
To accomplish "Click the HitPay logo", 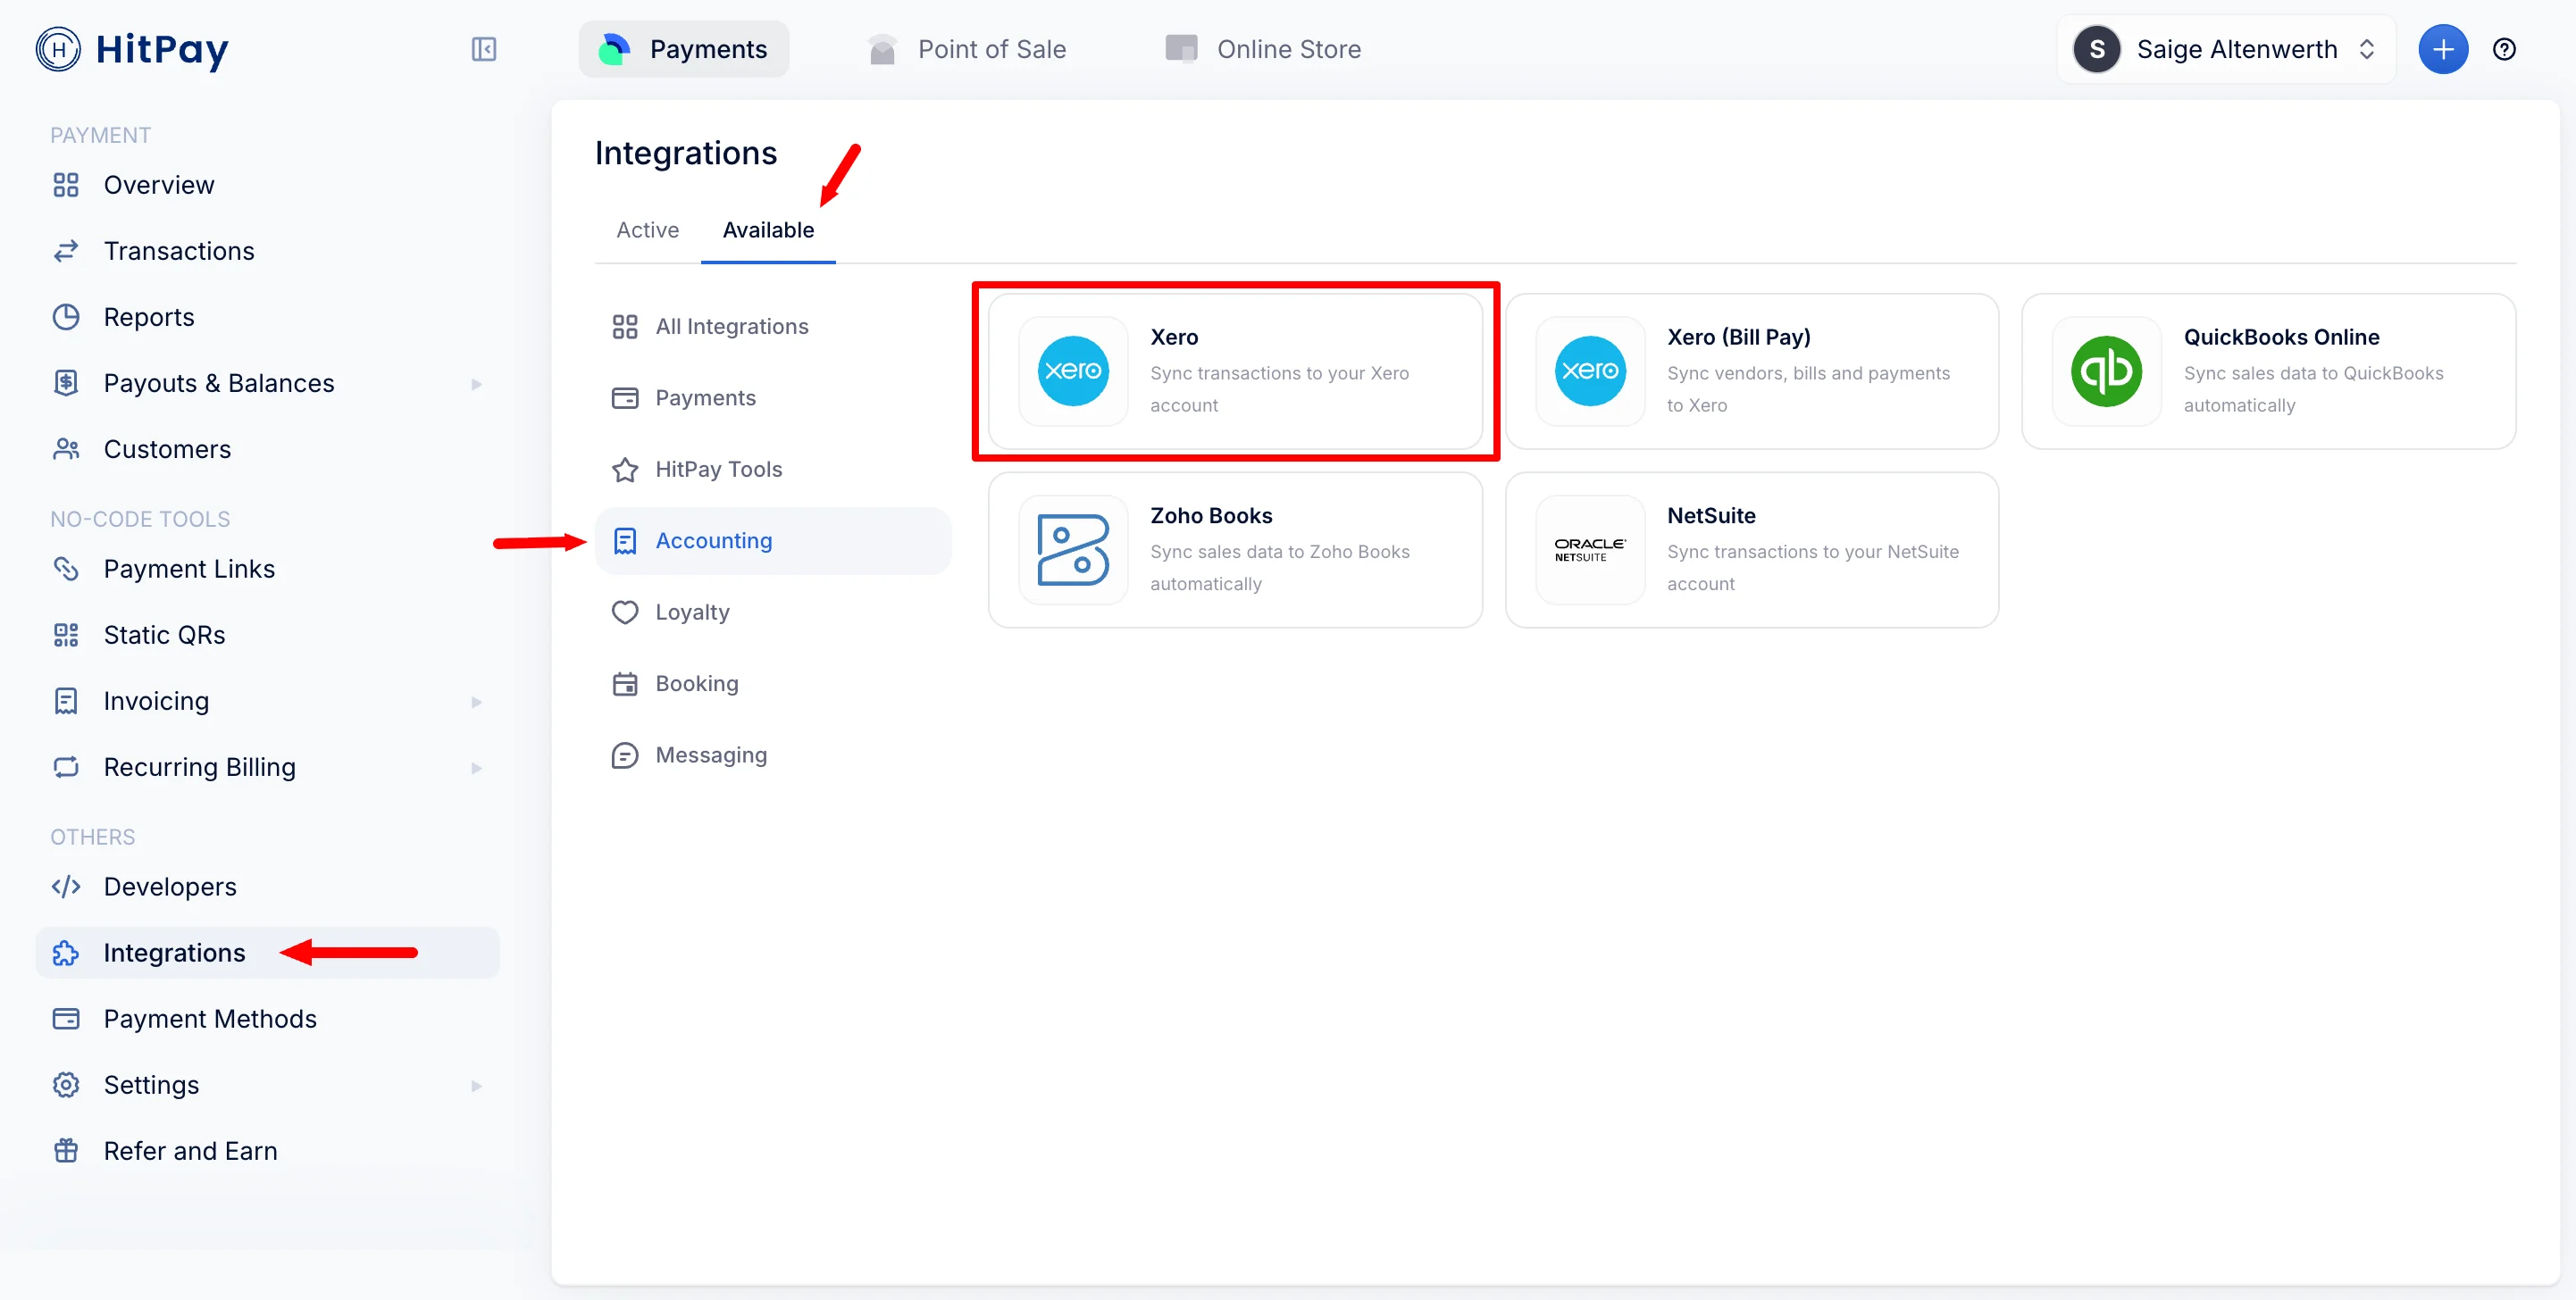I will pos(132,49).
